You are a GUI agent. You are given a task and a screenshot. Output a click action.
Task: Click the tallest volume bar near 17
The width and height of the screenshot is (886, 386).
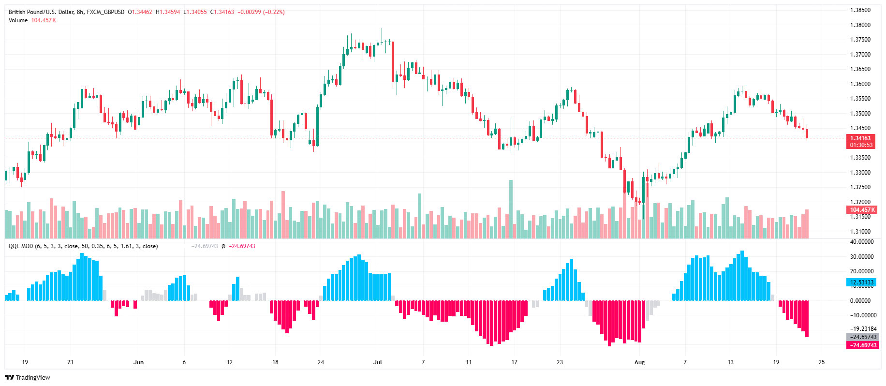click(x=511, y=209)
